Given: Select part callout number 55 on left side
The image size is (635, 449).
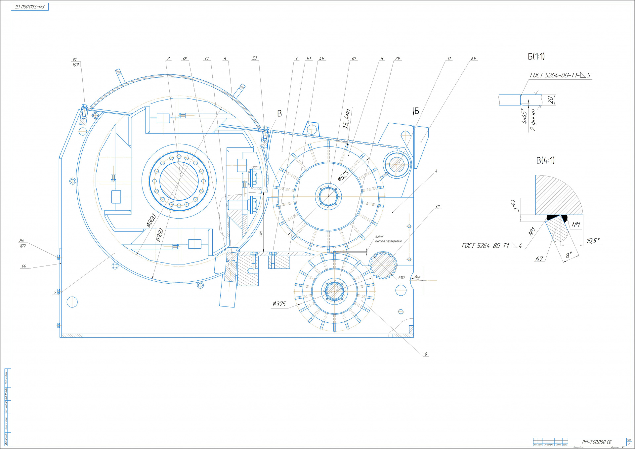Looking at the screenshot, I should click(x=23, y=266).
